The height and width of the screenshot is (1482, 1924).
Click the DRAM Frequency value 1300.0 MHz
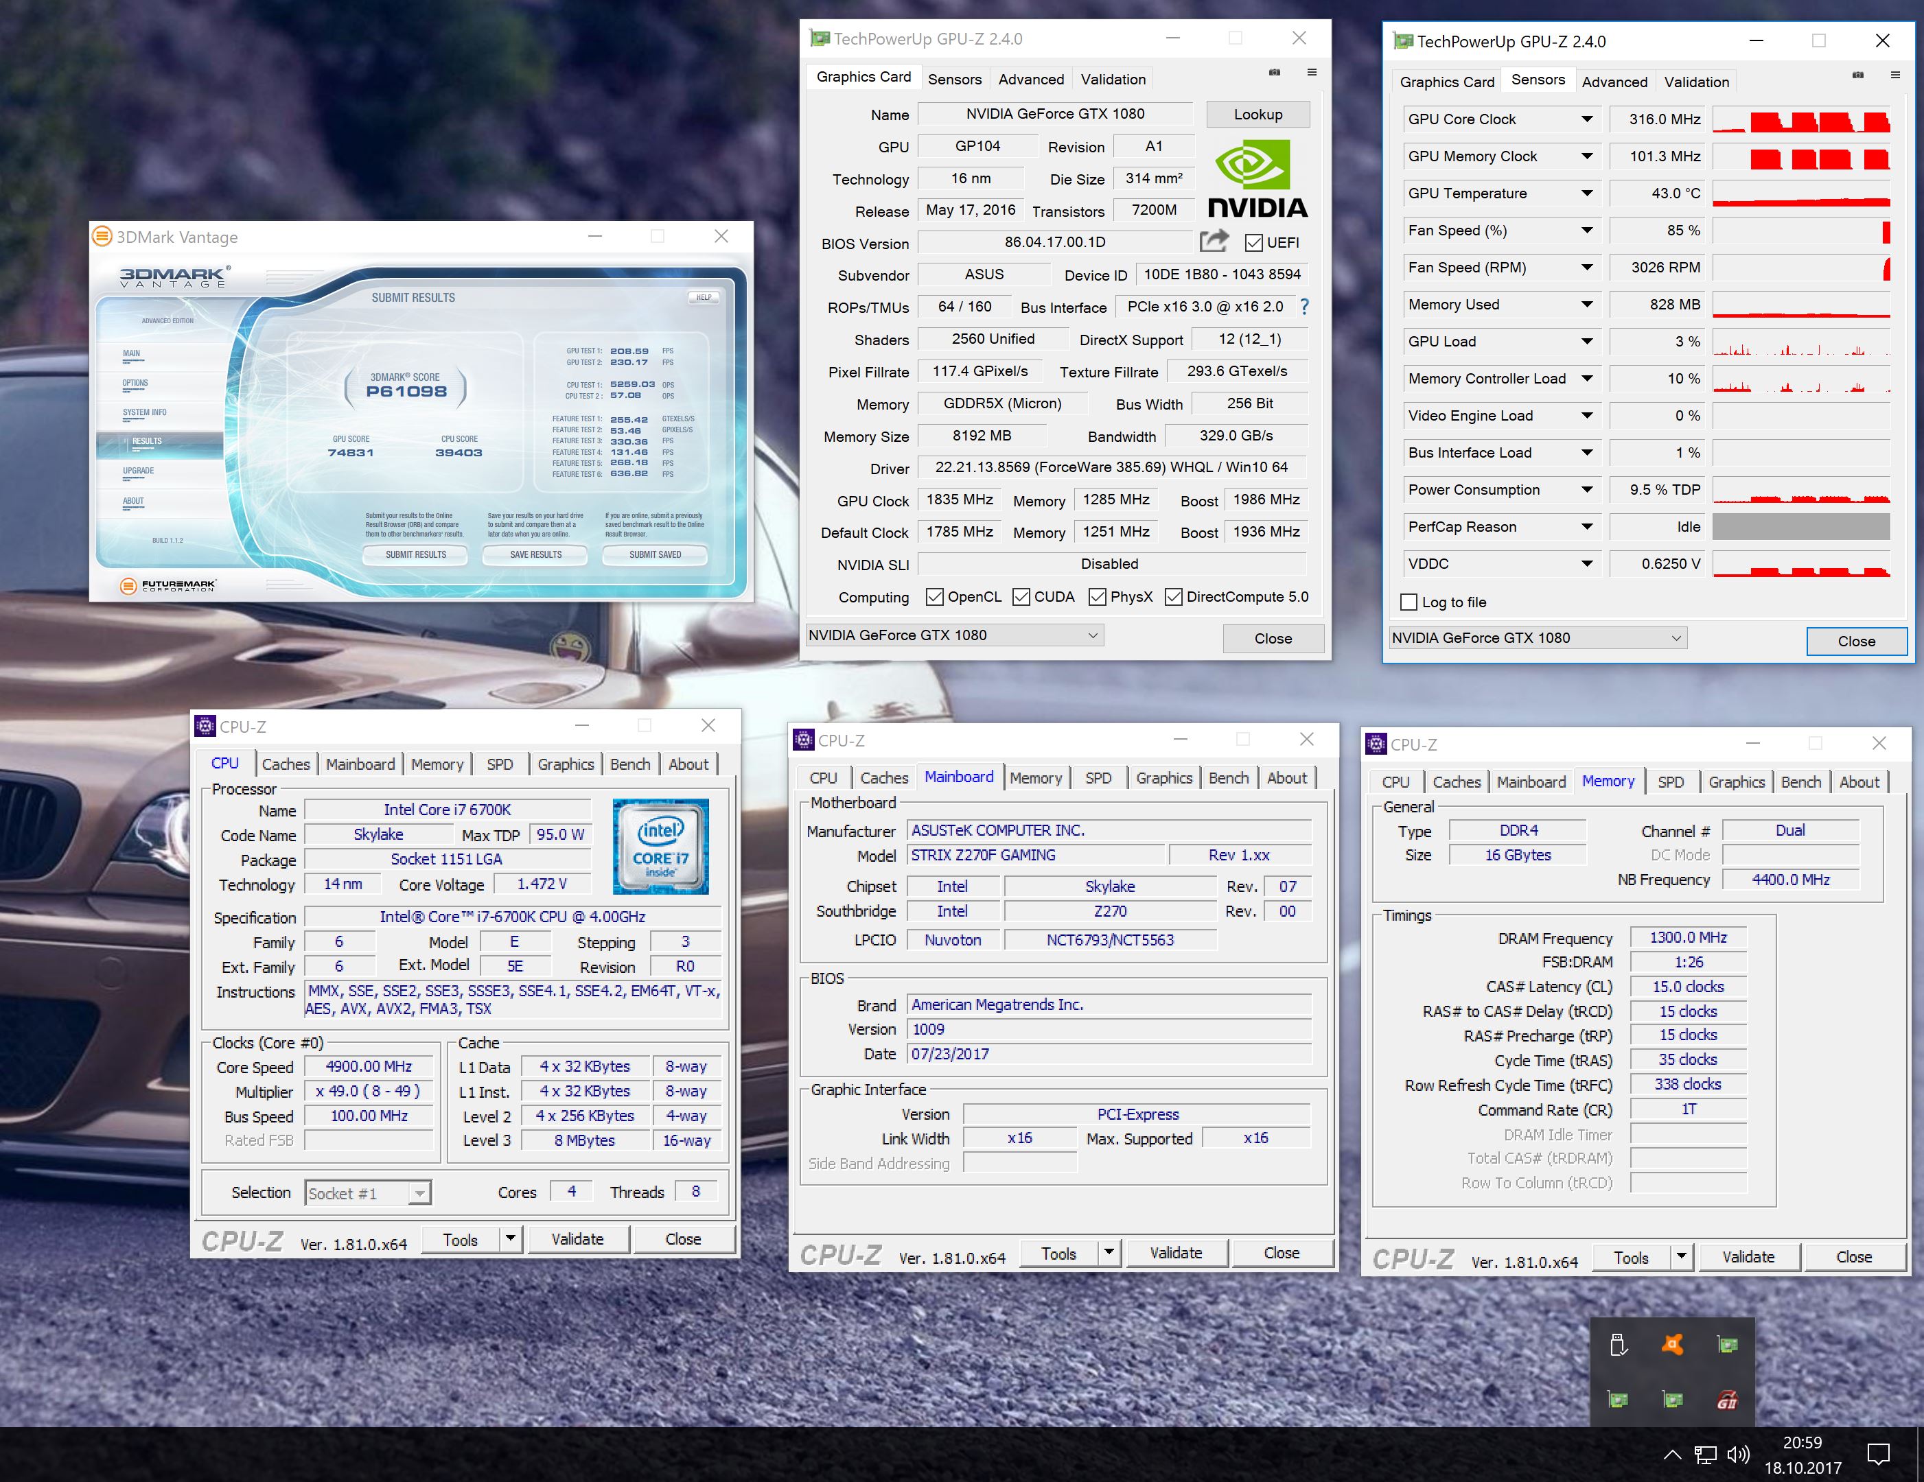click(x=1688, y=938)
